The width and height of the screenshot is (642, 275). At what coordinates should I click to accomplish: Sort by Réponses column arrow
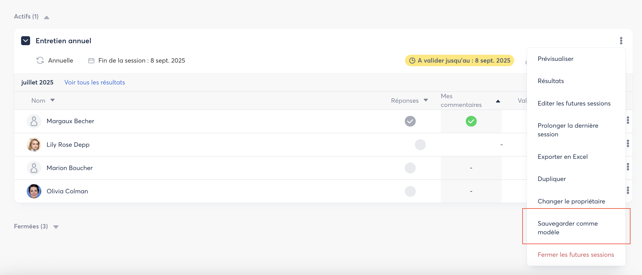click(x=426, y=100)
